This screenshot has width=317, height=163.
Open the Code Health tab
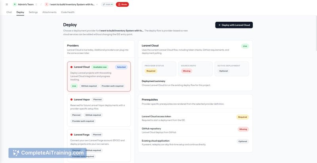[x=68, y=12]
